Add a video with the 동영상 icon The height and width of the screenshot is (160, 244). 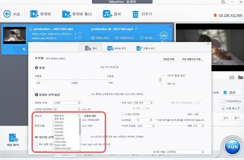click(34, 14)
